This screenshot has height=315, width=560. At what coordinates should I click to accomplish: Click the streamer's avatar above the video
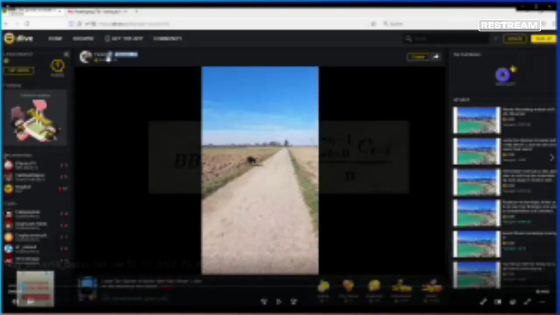[x=86, y=56]
